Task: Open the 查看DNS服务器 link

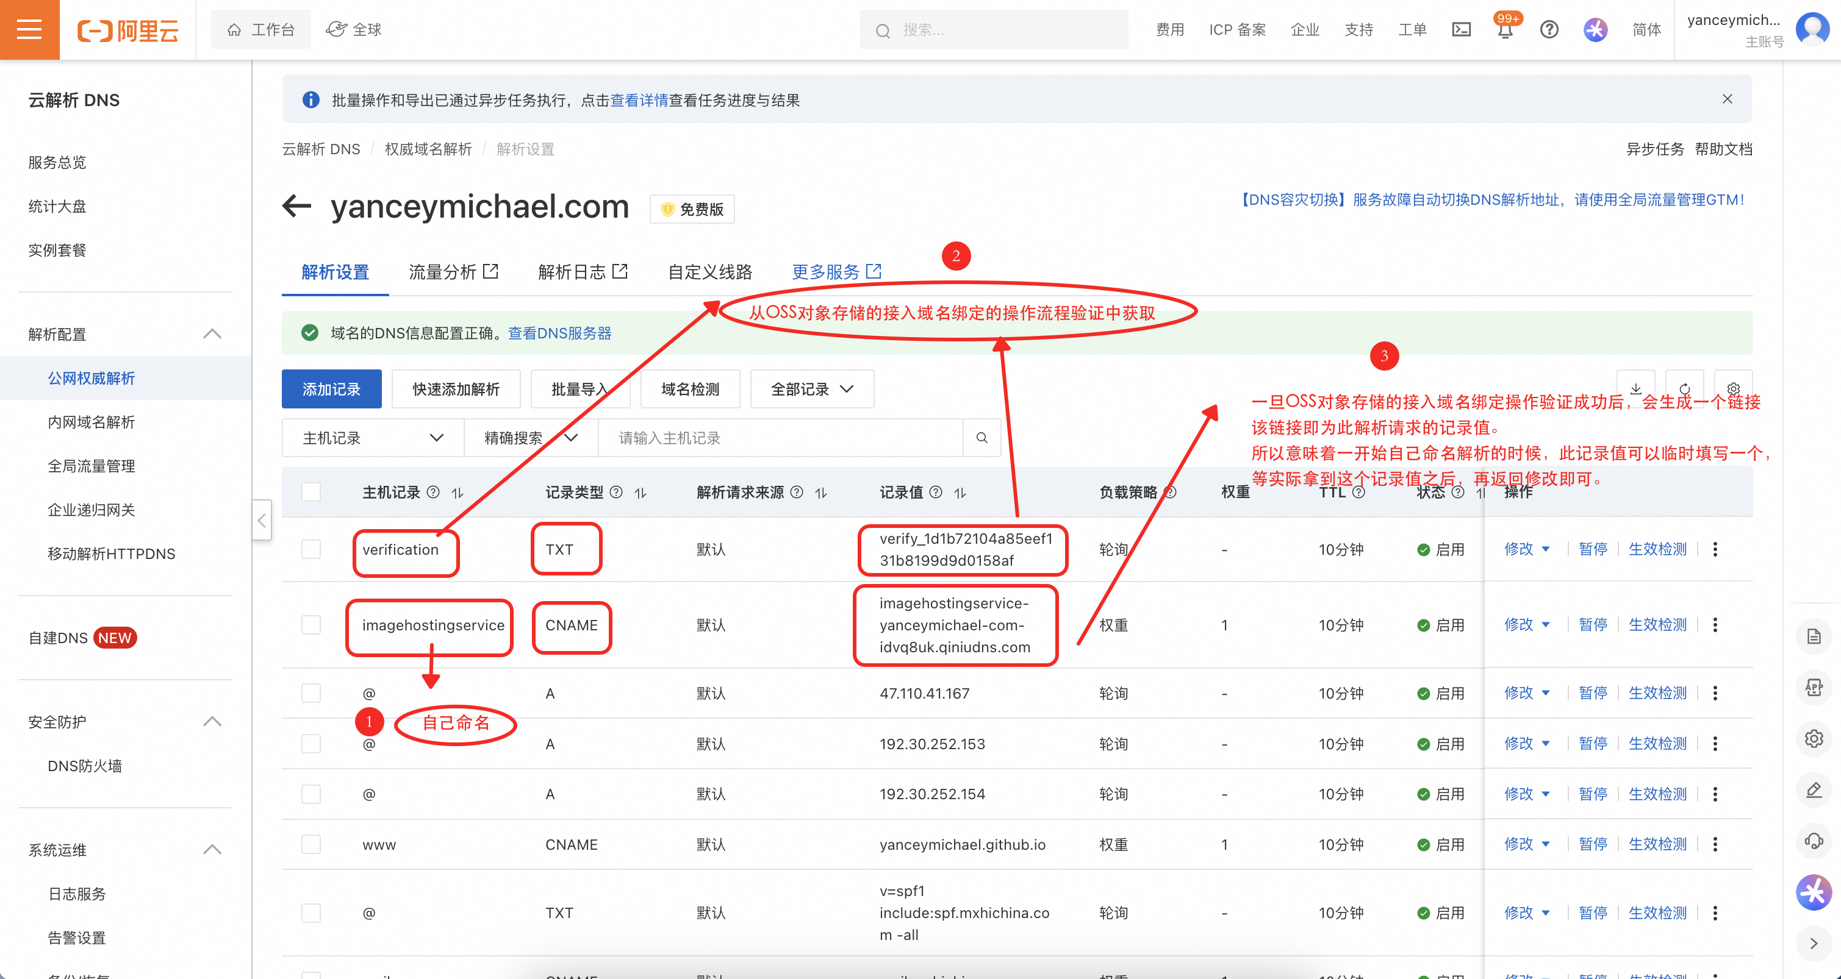Action: [x=559, y=333]
